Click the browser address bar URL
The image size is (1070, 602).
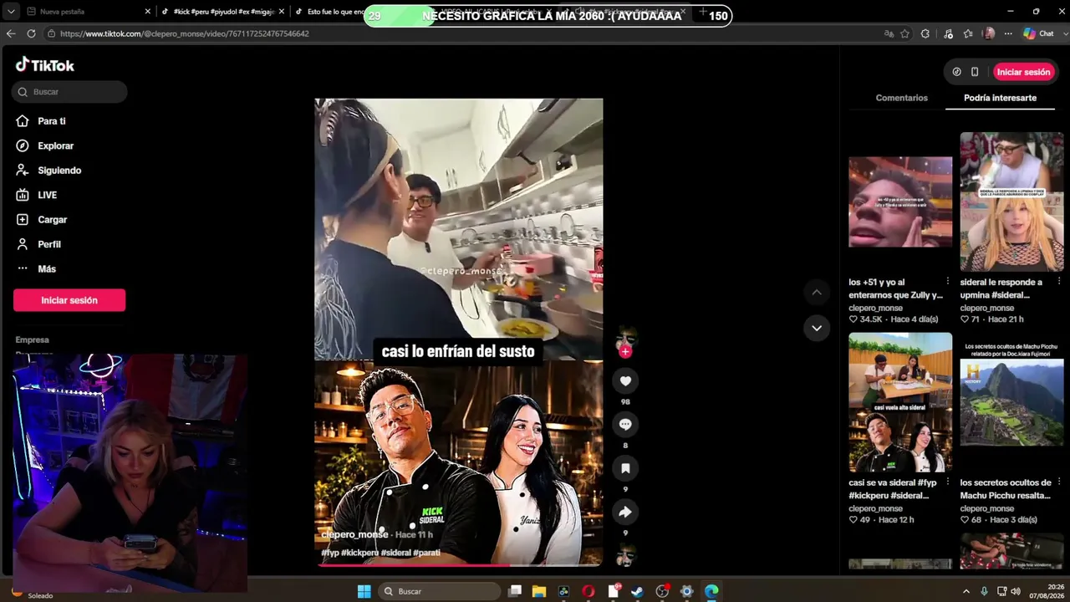pos(185,33)
